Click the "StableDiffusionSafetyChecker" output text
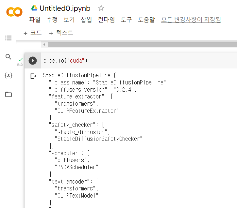The height and width of the screenshot is (208, 237). pos(98,139)
